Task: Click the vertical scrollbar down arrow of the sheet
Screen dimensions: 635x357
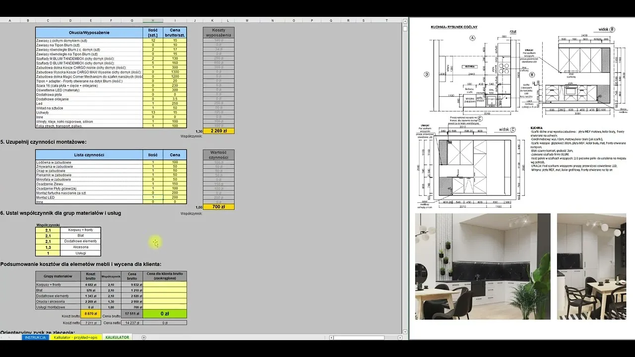Action: tap(405, 331)
